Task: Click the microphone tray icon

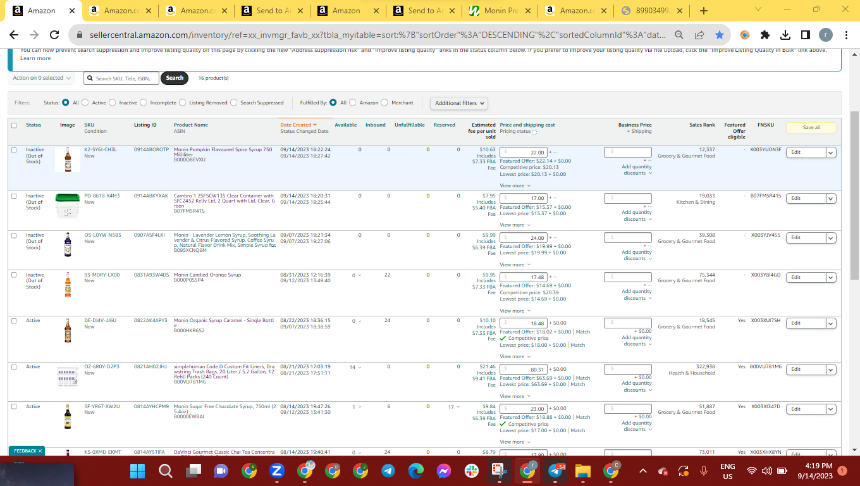Action: click(704, 471)
